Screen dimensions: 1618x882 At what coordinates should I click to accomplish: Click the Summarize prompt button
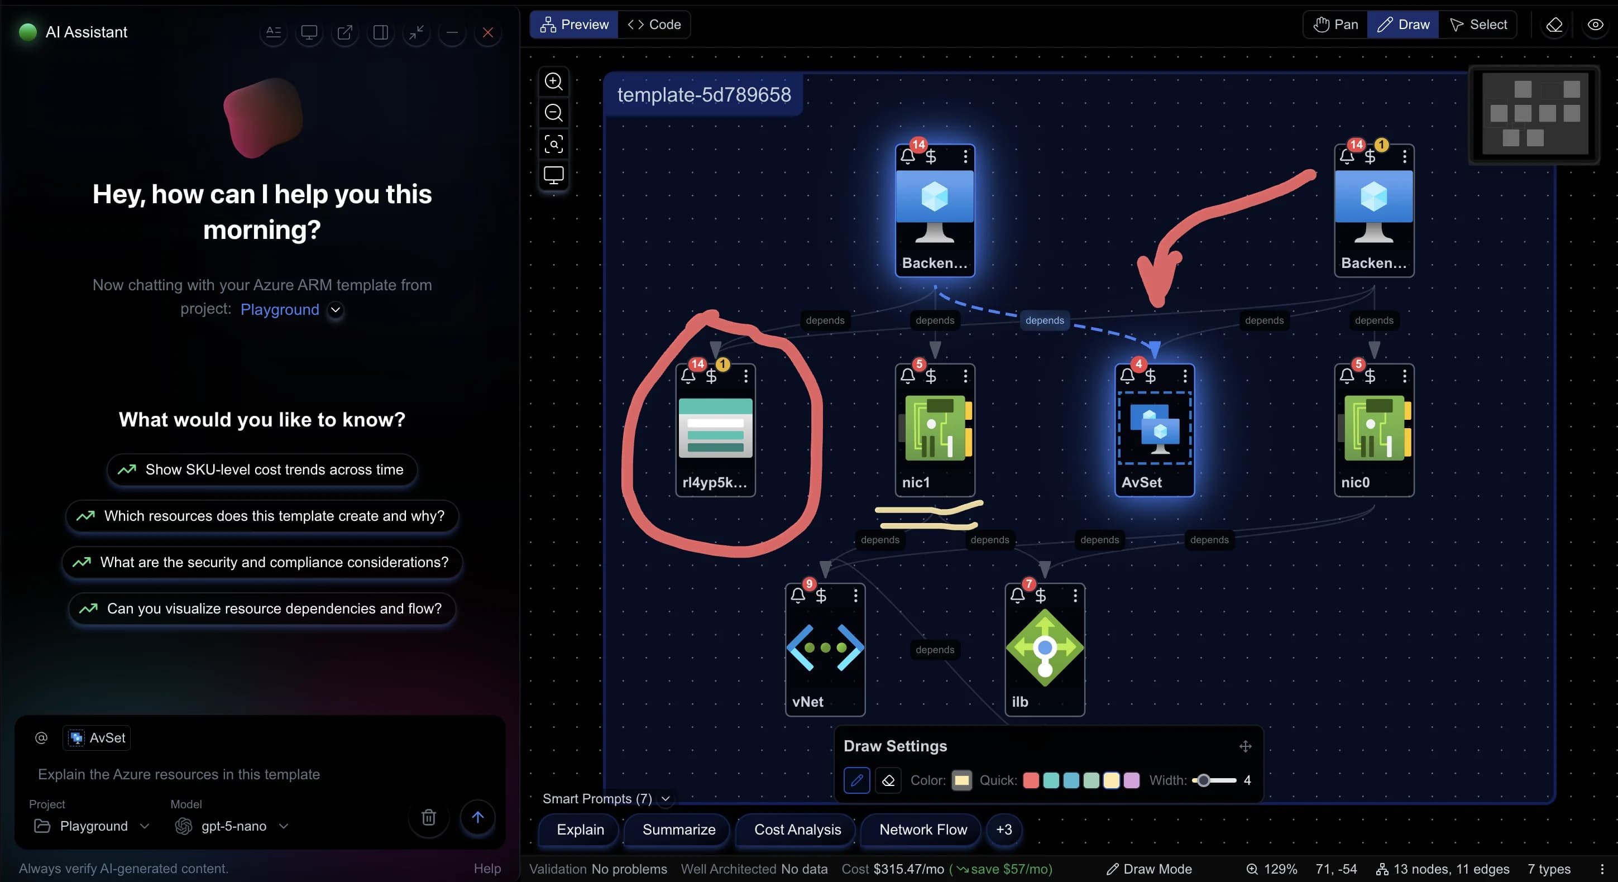[x=678, y=829]
